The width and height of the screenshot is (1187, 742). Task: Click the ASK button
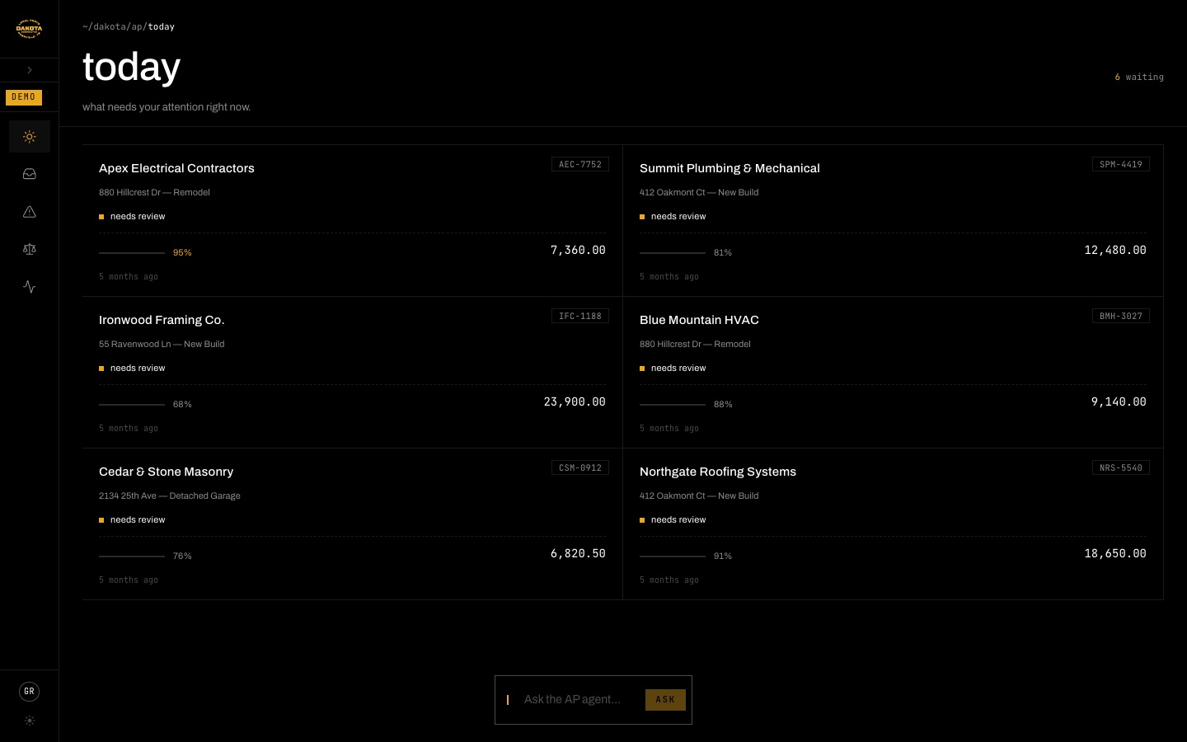(x=665, y=700)
